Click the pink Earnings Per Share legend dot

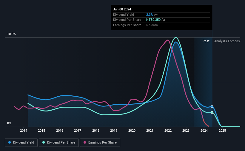(85, 142)
